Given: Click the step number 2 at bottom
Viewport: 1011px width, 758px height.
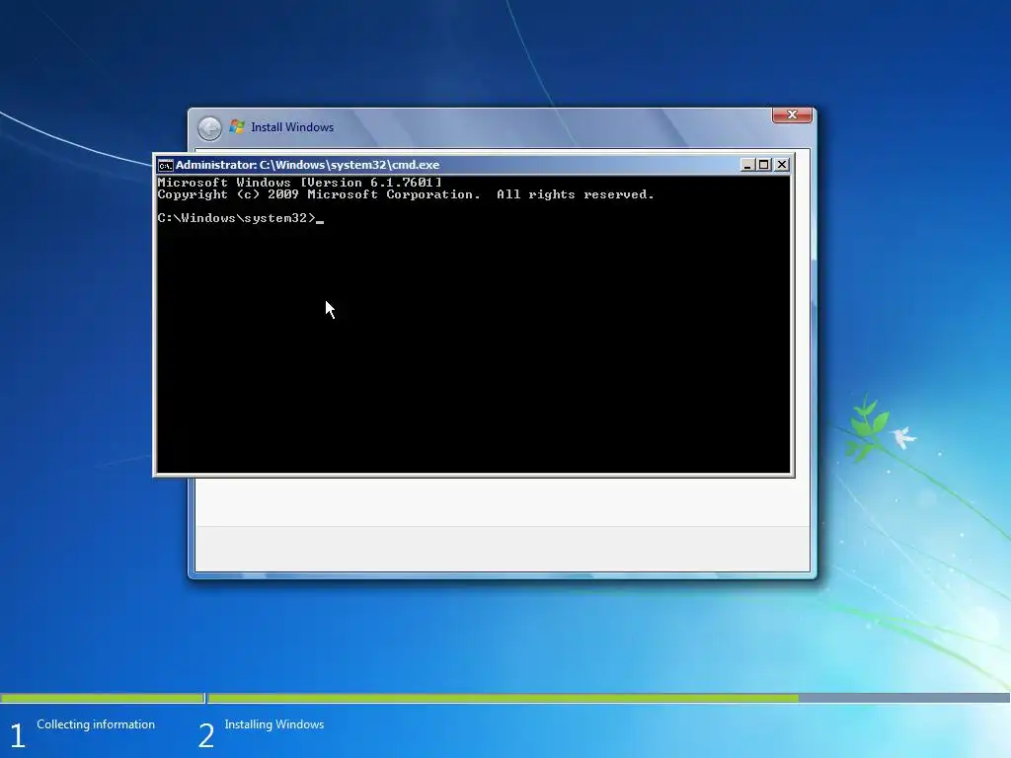Looking at the screenshot, I should (x=205, y=735).
